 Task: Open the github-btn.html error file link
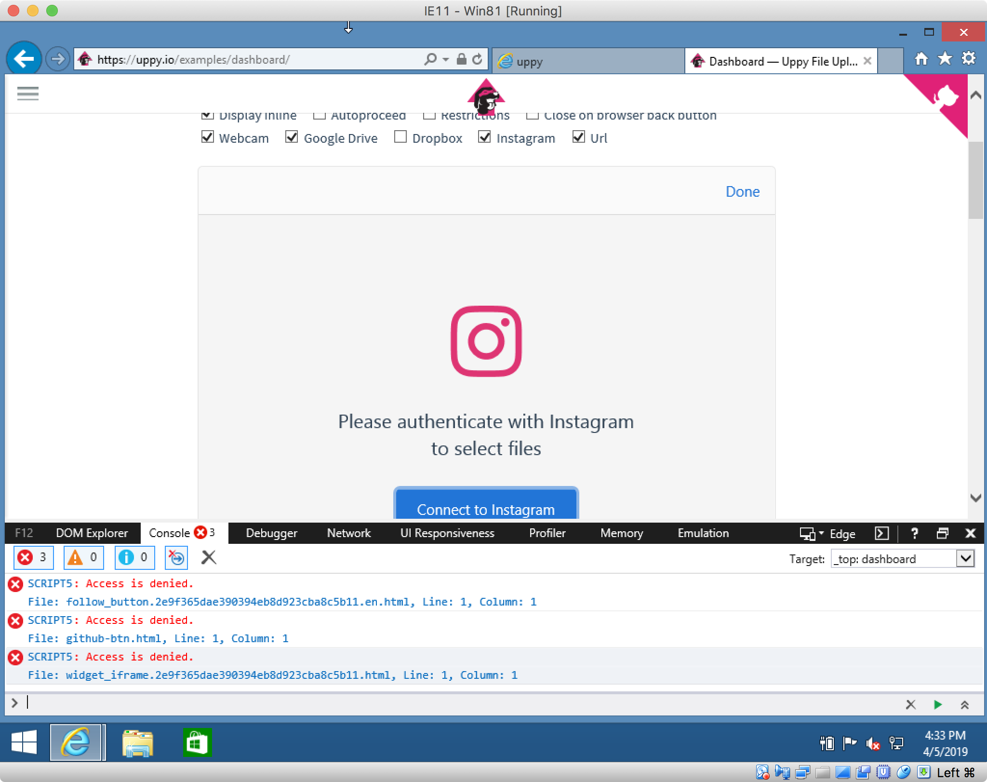coord(114,638)
